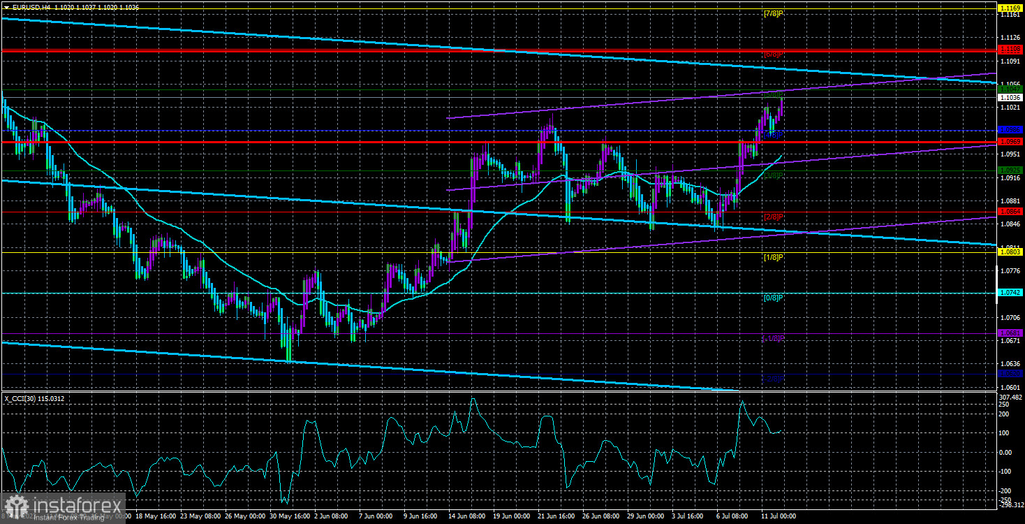This screenshot has width=1025, height=524.
Task: Click the 1.1169 yellow price label
Action: click(1010, 7)
